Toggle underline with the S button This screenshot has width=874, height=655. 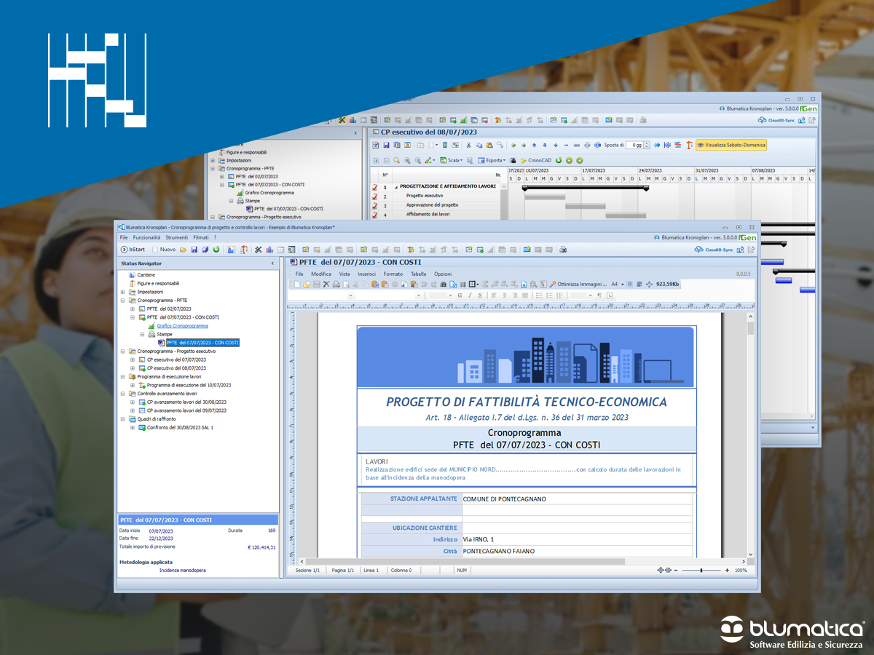tap(480, 295)
